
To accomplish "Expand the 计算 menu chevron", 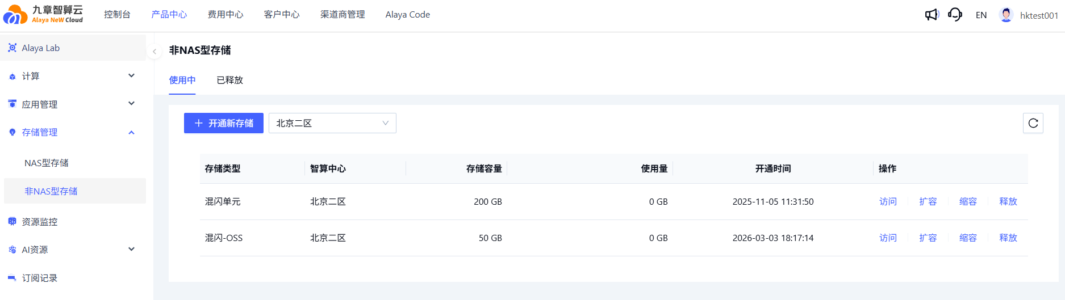I will pyautogui.click(x=132, y=75).
